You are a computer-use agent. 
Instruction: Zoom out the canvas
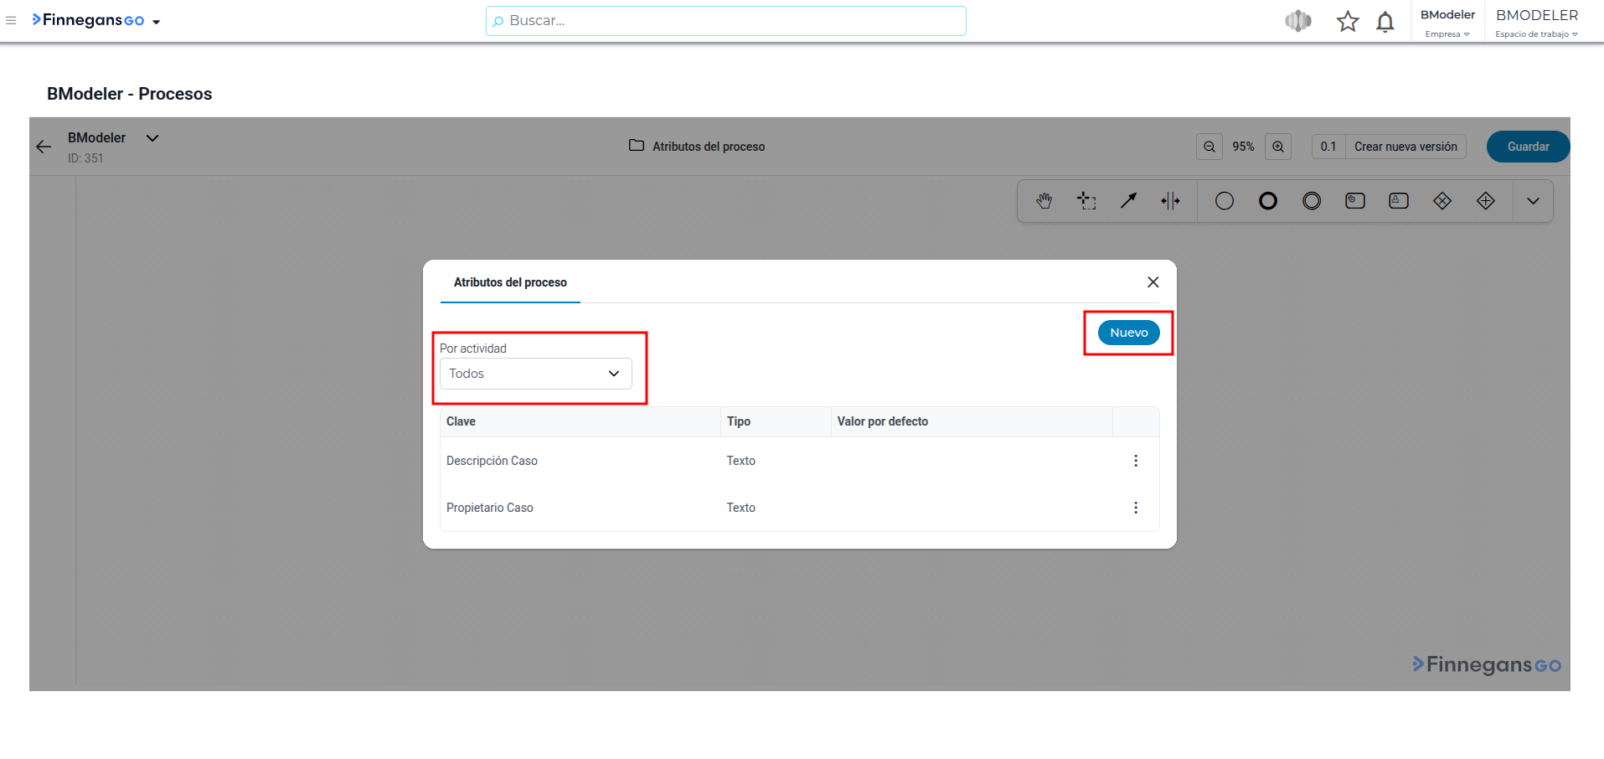(1209, 147)
